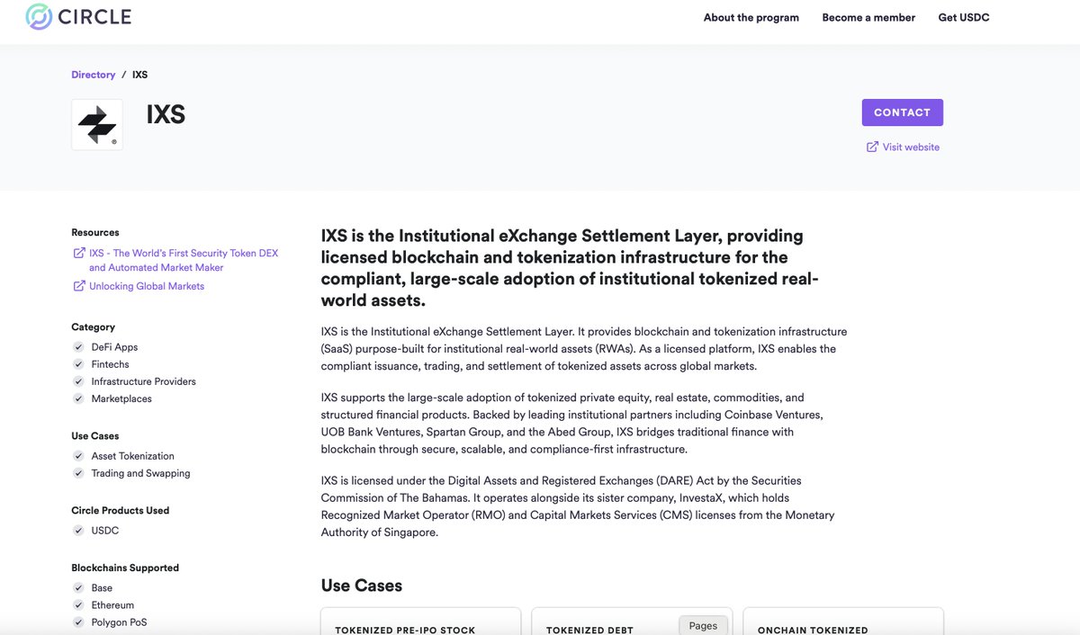Click the checkmark icon beside Polygon PoS
Image resolution: width=1080 pixels, height=635 pixels.
coord(79,622)
